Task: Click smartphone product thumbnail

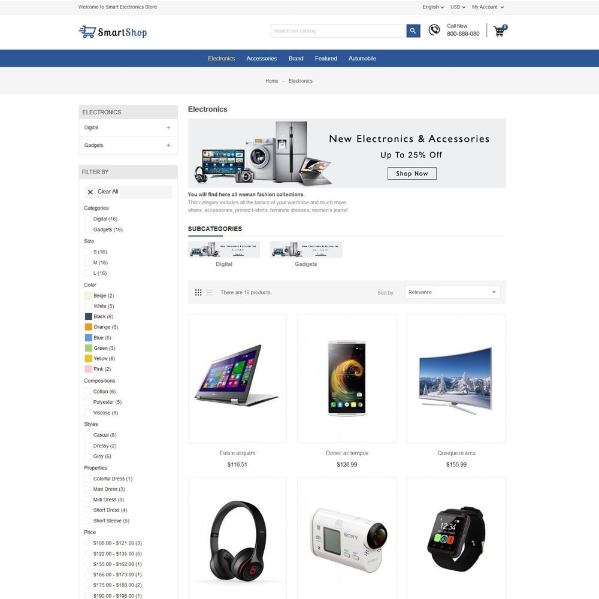Action: pyautogui.click(x=347, y=378)
